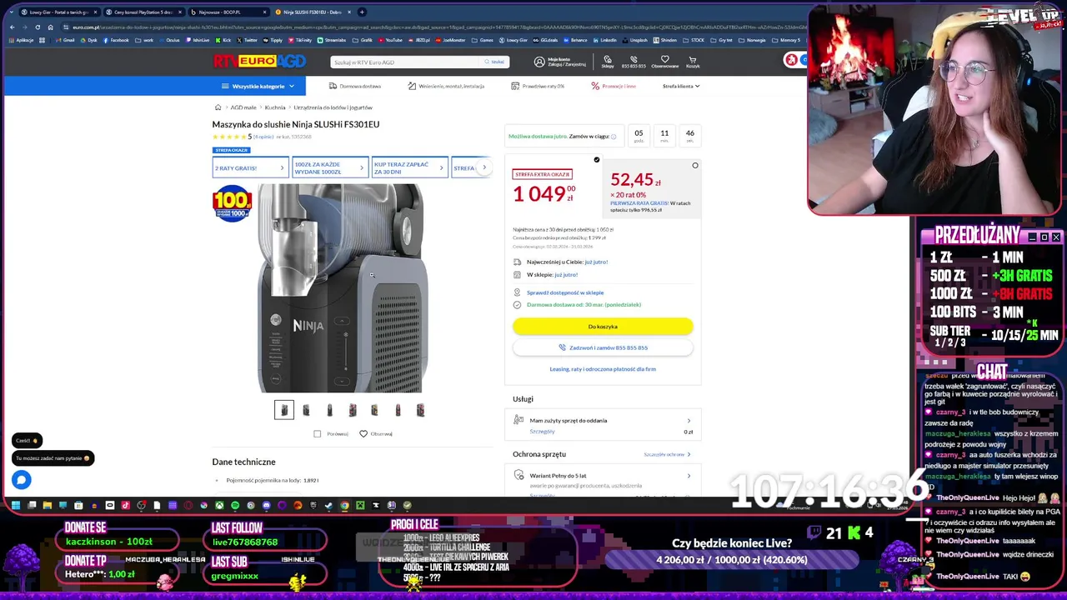Open the Koszyk cart icon
This screenshot has width=1067, height=600.
tap(693, 62)
